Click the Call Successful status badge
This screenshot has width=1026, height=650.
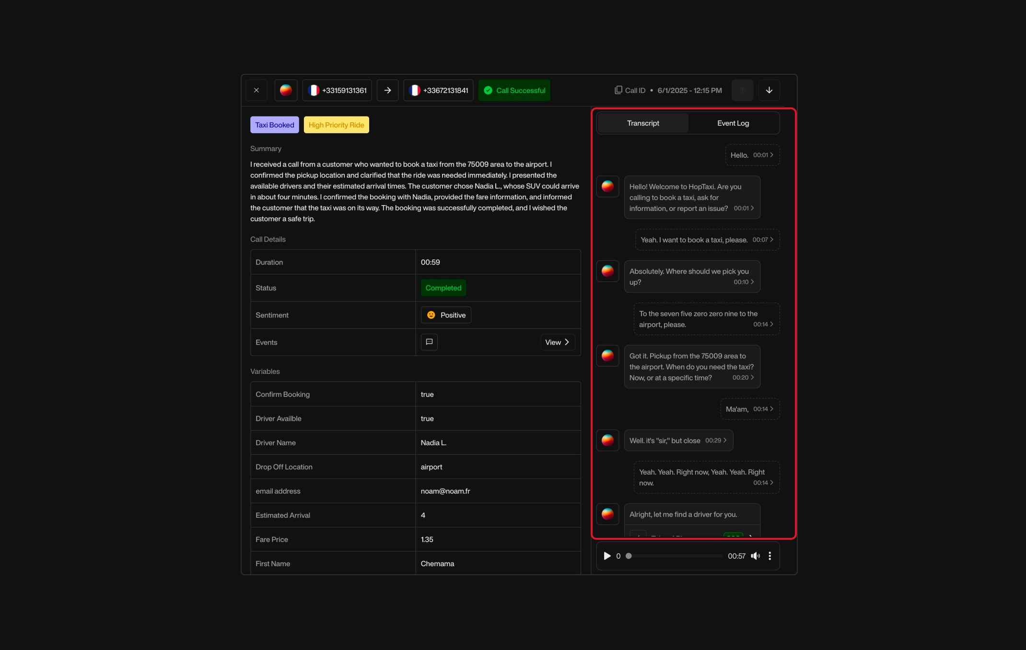point(514,90)
